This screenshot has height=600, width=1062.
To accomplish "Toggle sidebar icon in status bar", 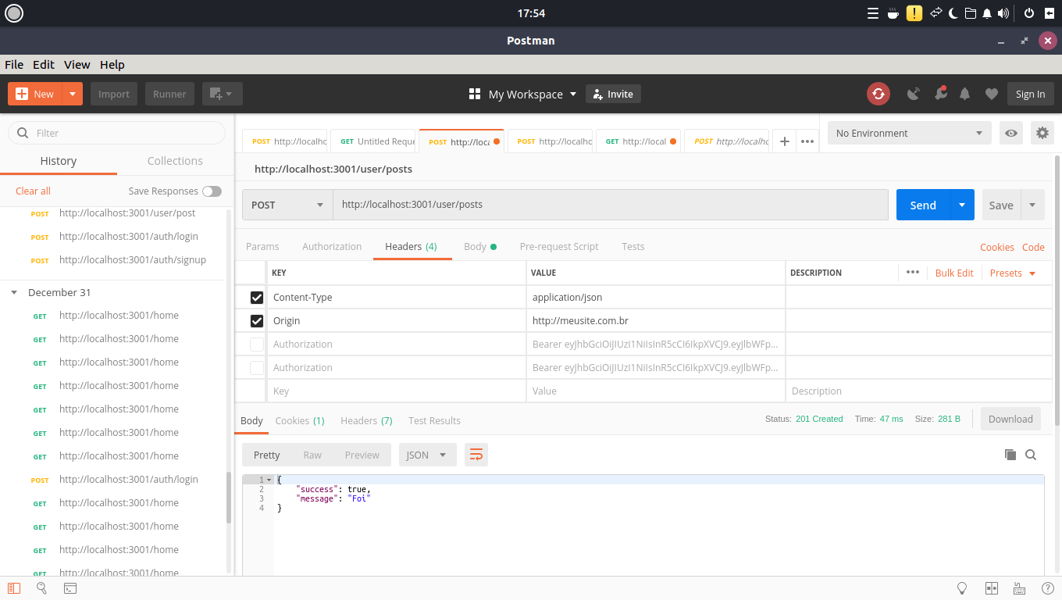I will (14, 588).
